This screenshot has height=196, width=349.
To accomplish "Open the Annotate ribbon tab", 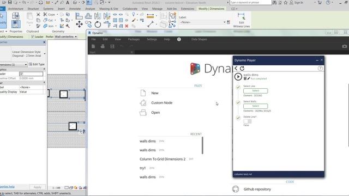I will 75,9.
